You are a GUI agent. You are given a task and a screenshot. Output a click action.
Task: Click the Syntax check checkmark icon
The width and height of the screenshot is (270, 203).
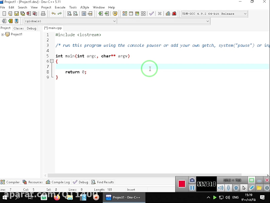151,13
